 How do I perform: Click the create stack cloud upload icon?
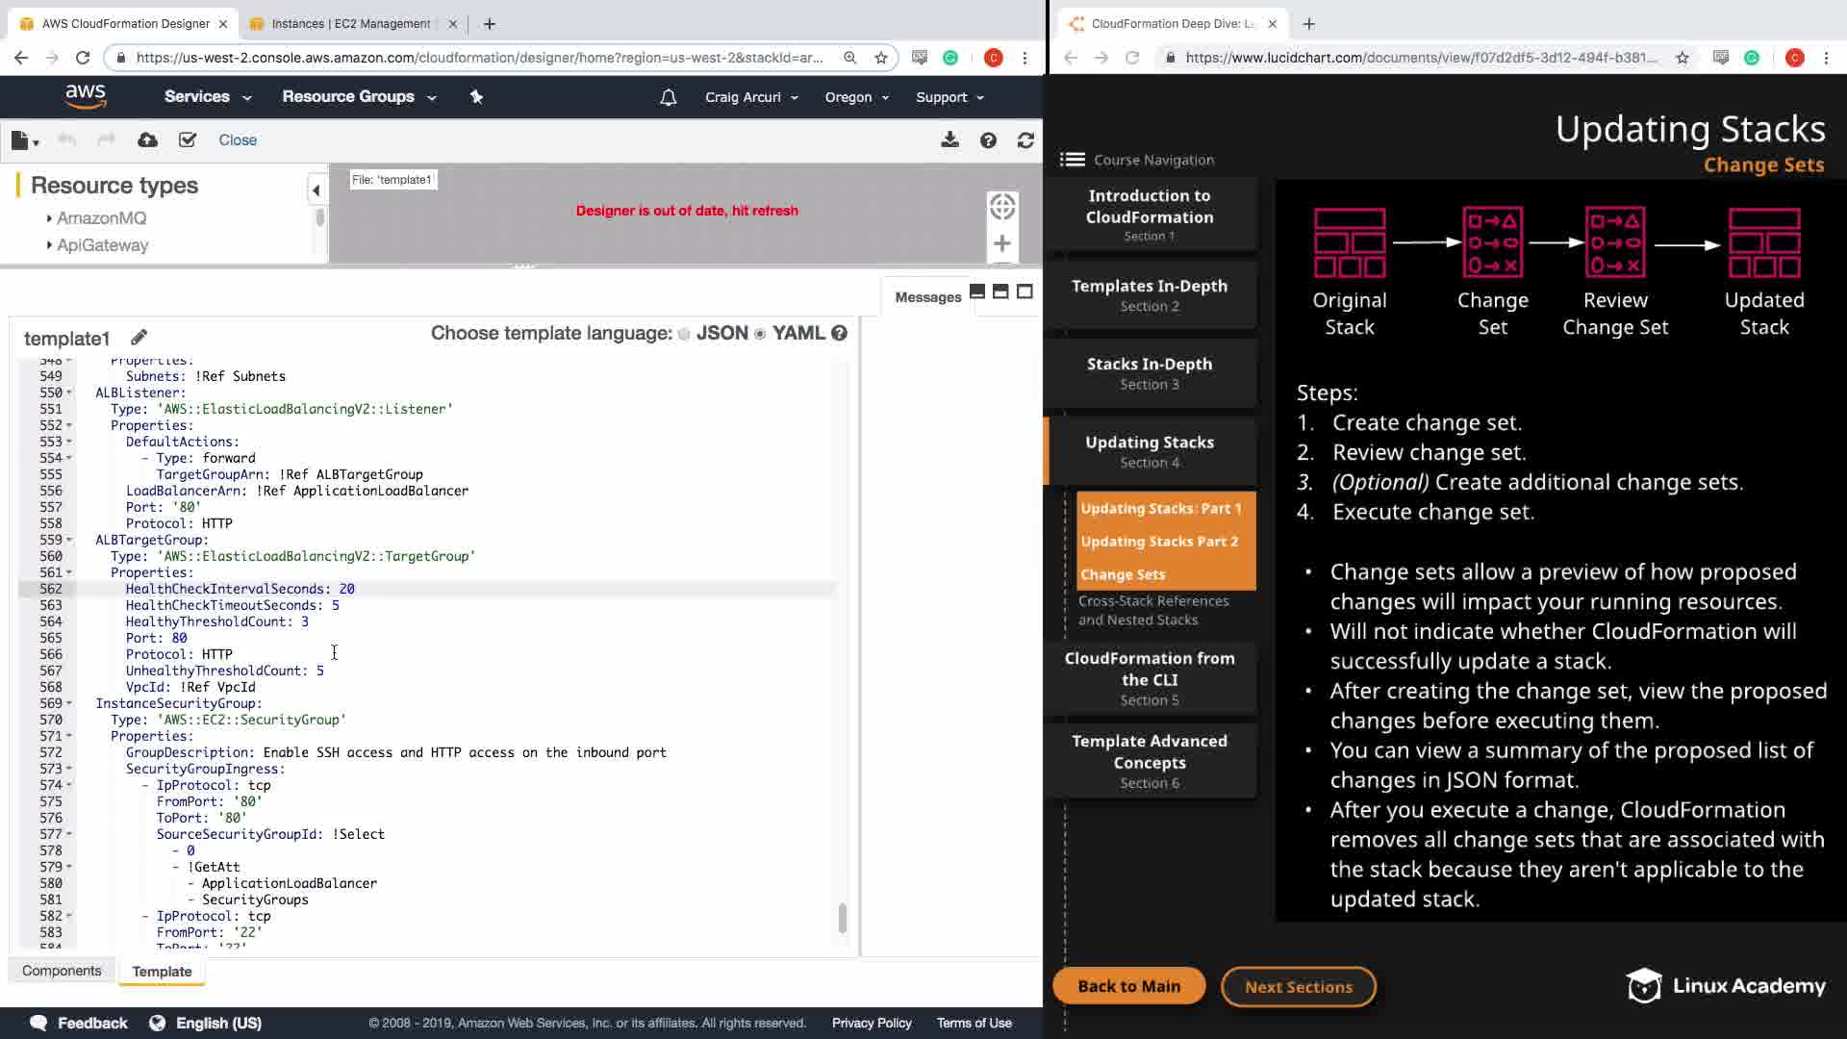147,140
